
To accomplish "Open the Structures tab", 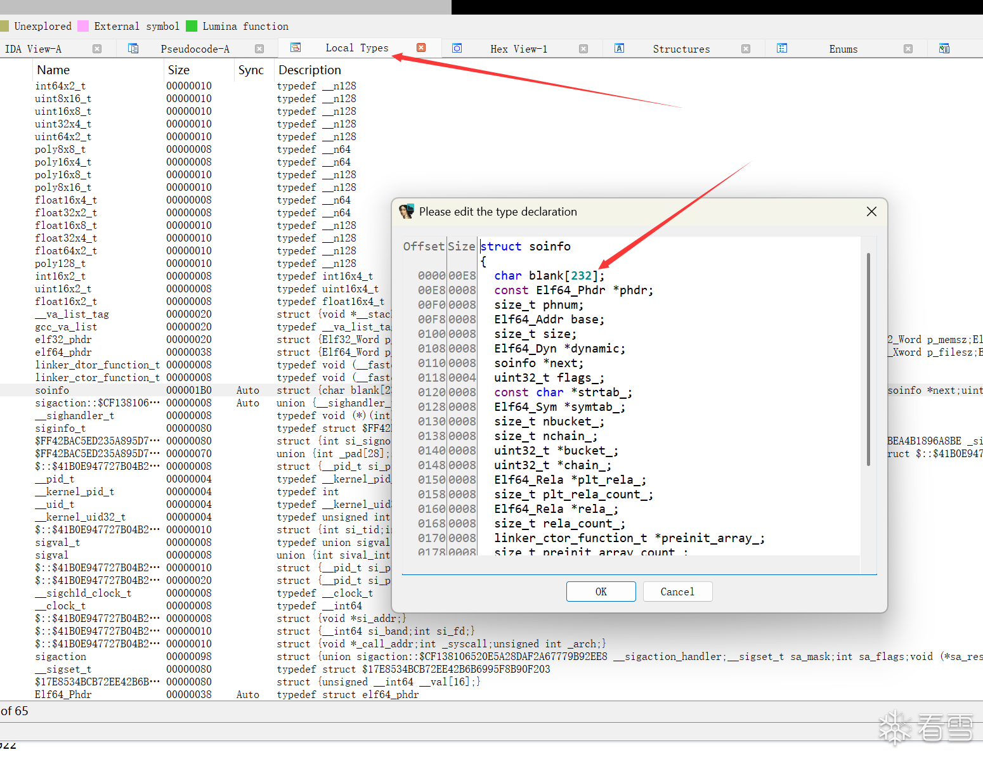I will tap(682, 49).
